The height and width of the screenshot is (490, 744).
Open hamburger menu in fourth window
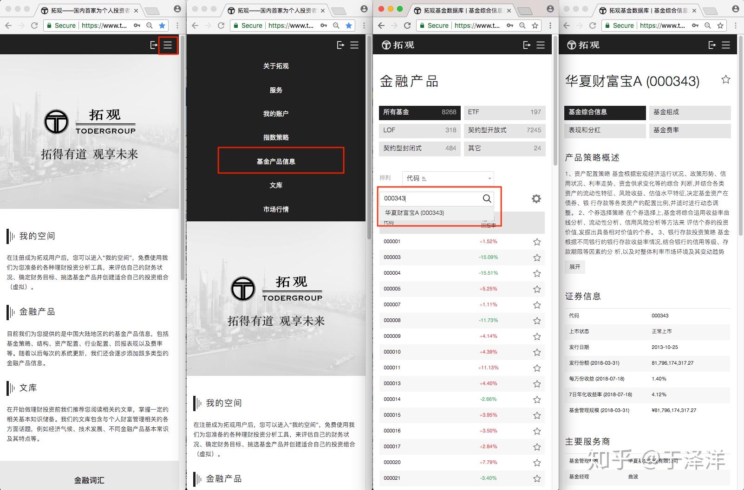pos(726,45)
